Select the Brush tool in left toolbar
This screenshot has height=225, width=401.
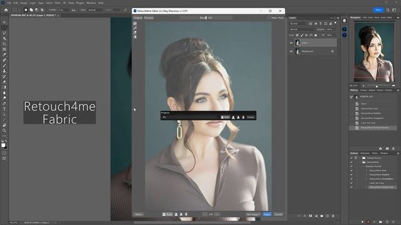click(x=4, y=66)
